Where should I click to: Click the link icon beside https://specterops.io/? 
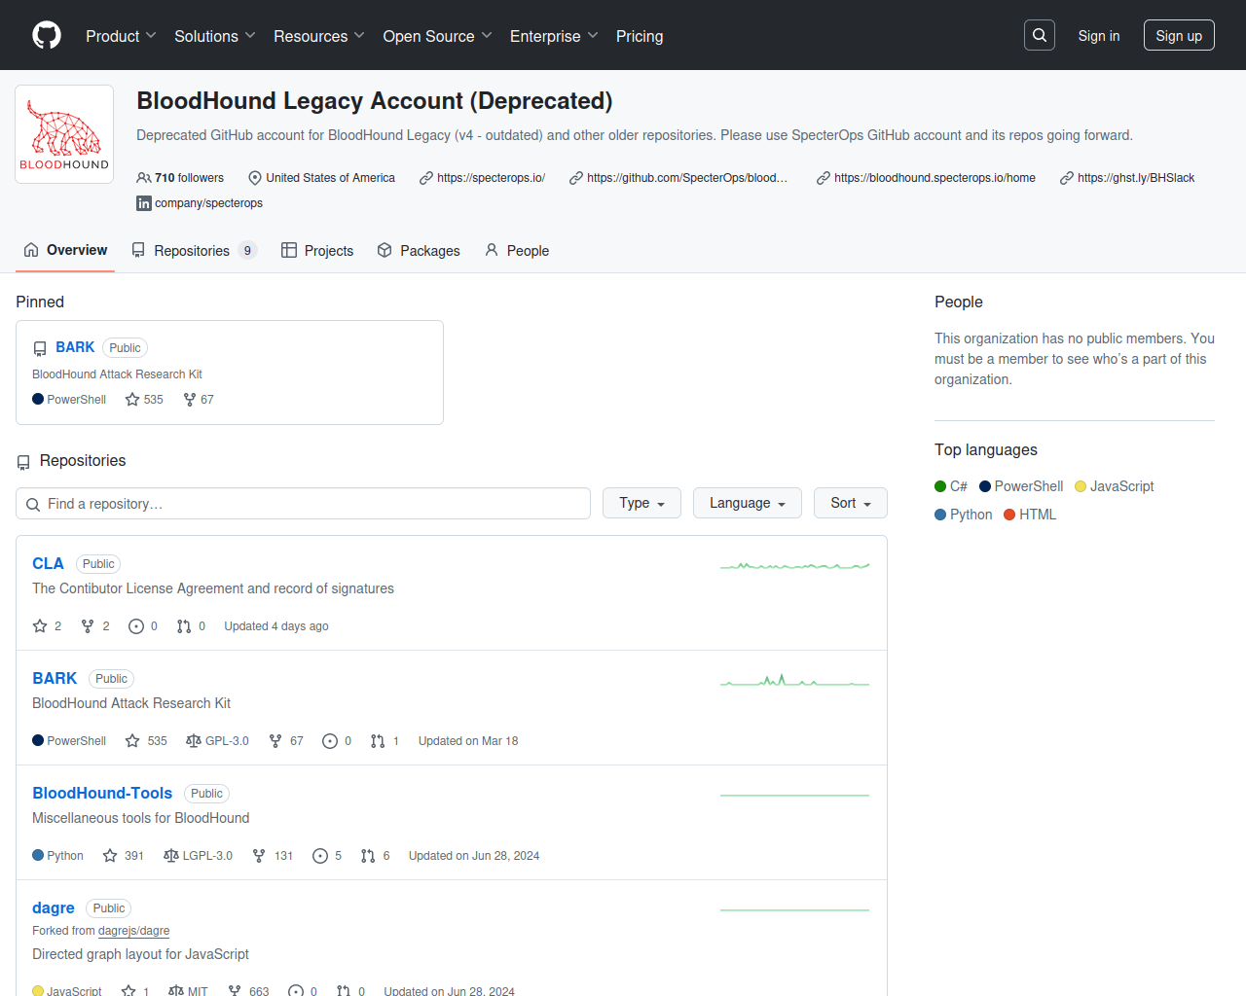pyautogui.click(x=426, y=178)
